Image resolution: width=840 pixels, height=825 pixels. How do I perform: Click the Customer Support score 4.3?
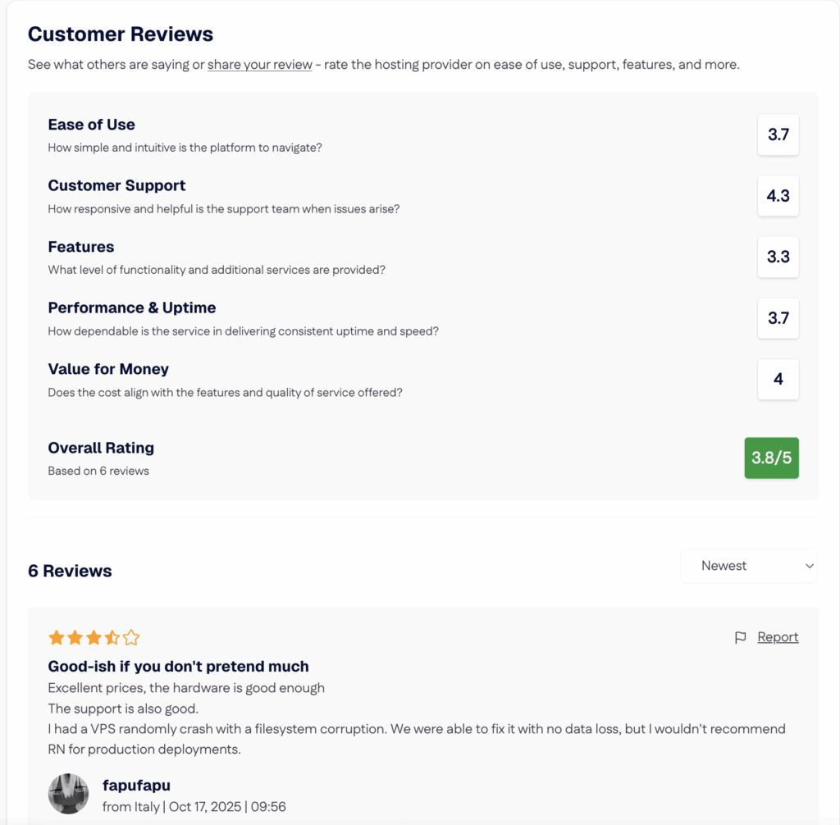[x=778, y=196]
